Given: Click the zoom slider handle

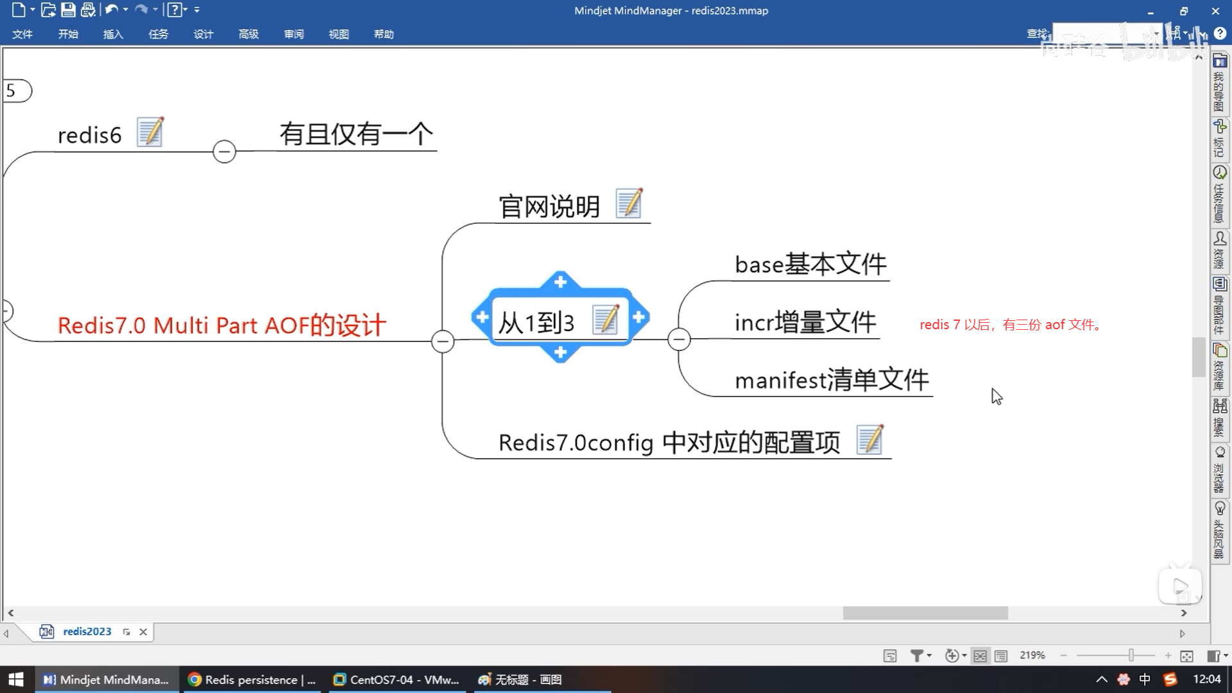Looking at the screenshot, I should [x=1131, y=655].
